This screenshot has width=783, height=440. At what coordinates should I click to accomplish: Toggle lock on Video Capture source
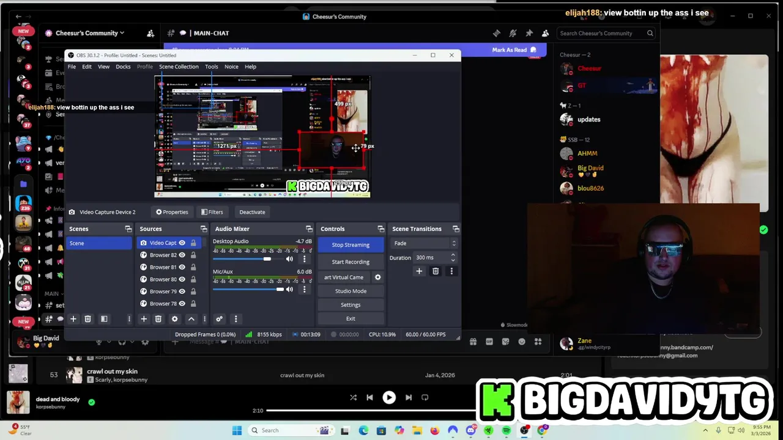[x=193, y=243]
